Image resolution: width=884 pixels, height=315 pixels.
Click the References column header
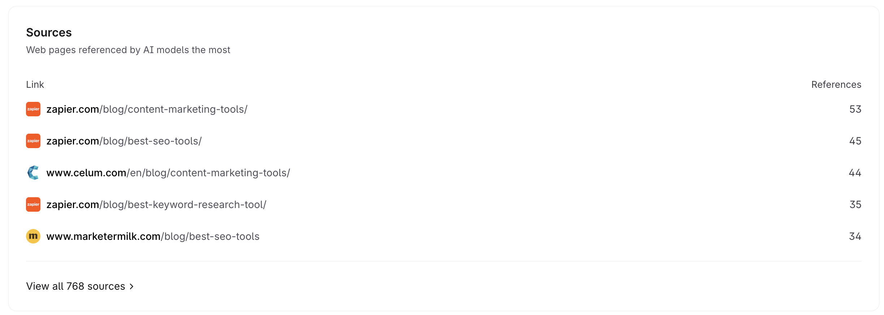point(836,85)
